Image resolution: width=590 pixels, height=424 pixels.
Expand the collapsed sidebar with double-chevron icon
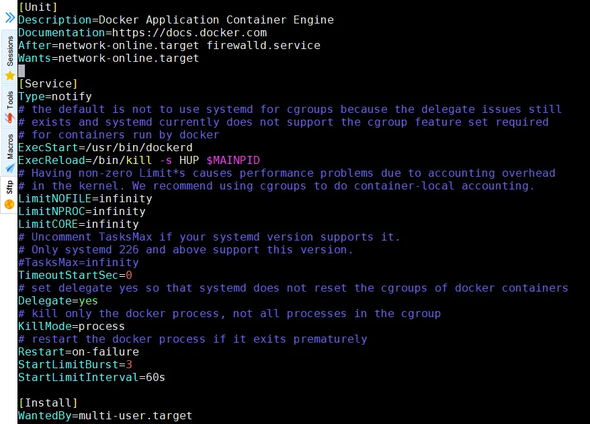(x=10, y=17)
